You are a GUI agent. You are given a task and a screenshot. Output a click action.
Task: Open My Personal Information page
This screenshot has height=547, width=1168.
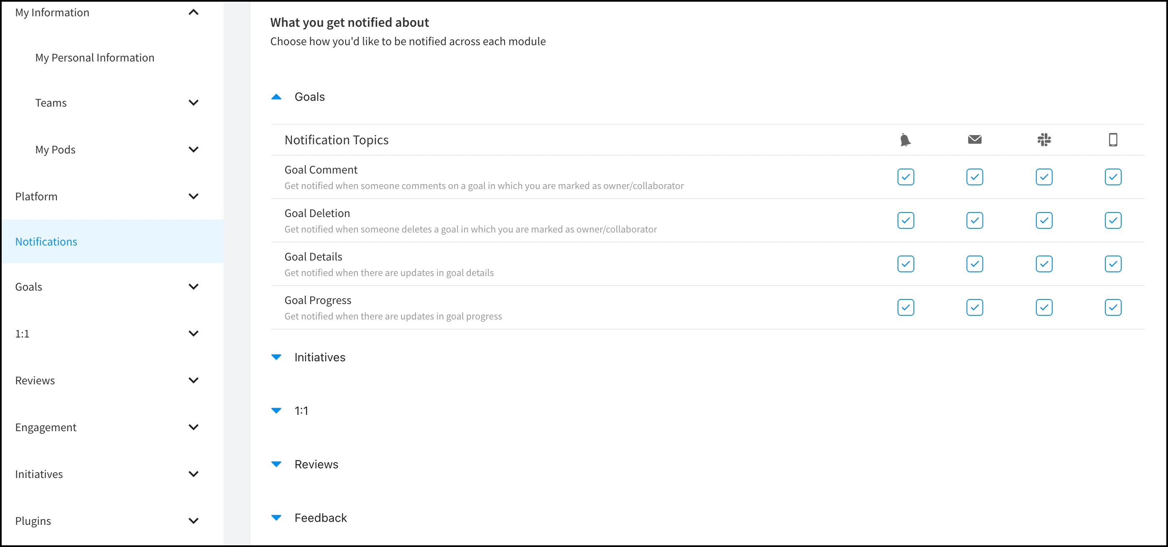95,58
